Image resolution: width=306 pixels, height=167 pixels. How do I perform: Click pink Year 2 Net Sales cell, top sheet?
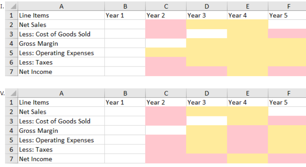tap(165, 25)
